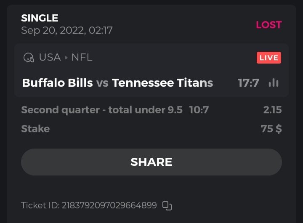Click the 17:7 match score
This screenshot has width=303, height=223.
(x=248, y=83)
